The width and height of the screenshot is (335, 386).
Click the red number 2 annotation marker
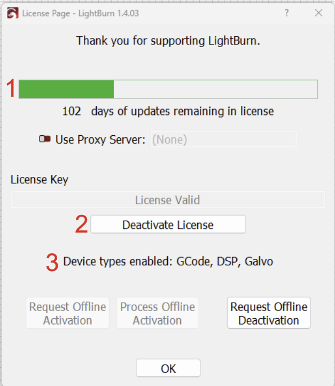(x=81, y=224)
